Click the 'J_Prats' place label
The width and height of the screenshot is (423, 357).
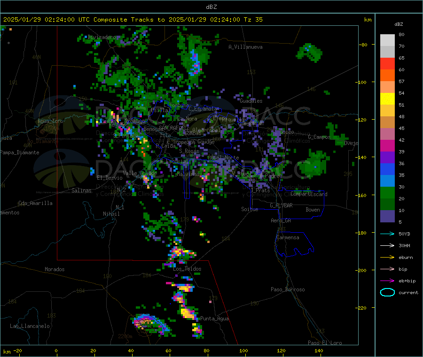click(260, 190)
